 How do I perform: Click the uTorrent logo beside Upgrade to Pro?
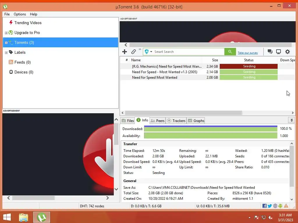[11, 33]
